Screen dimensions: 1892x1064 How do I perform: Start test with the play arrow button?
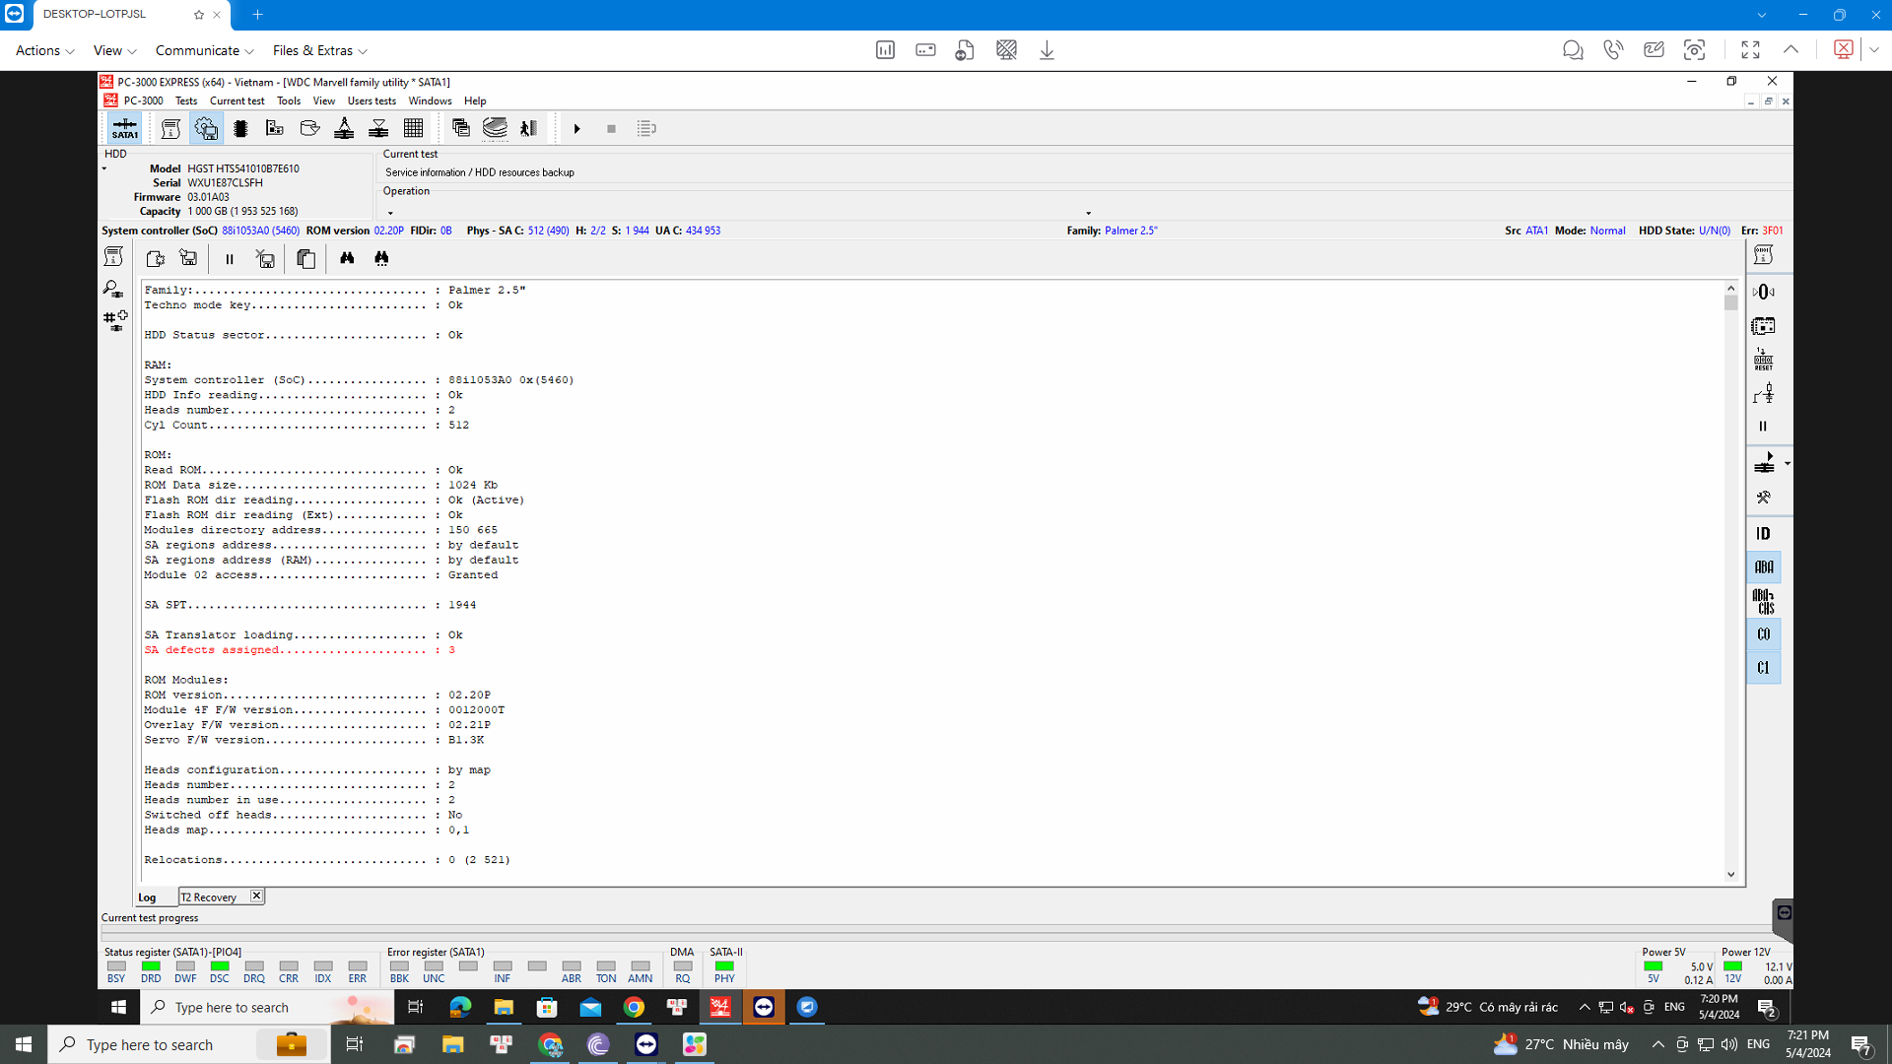[x=577, y=129]
